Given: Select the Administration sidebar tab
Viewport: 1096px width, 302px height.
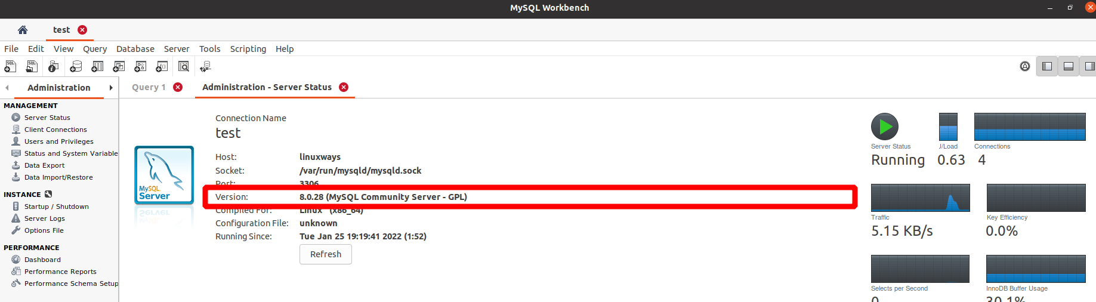Looking at the screenshot, I should click(59, 88).
